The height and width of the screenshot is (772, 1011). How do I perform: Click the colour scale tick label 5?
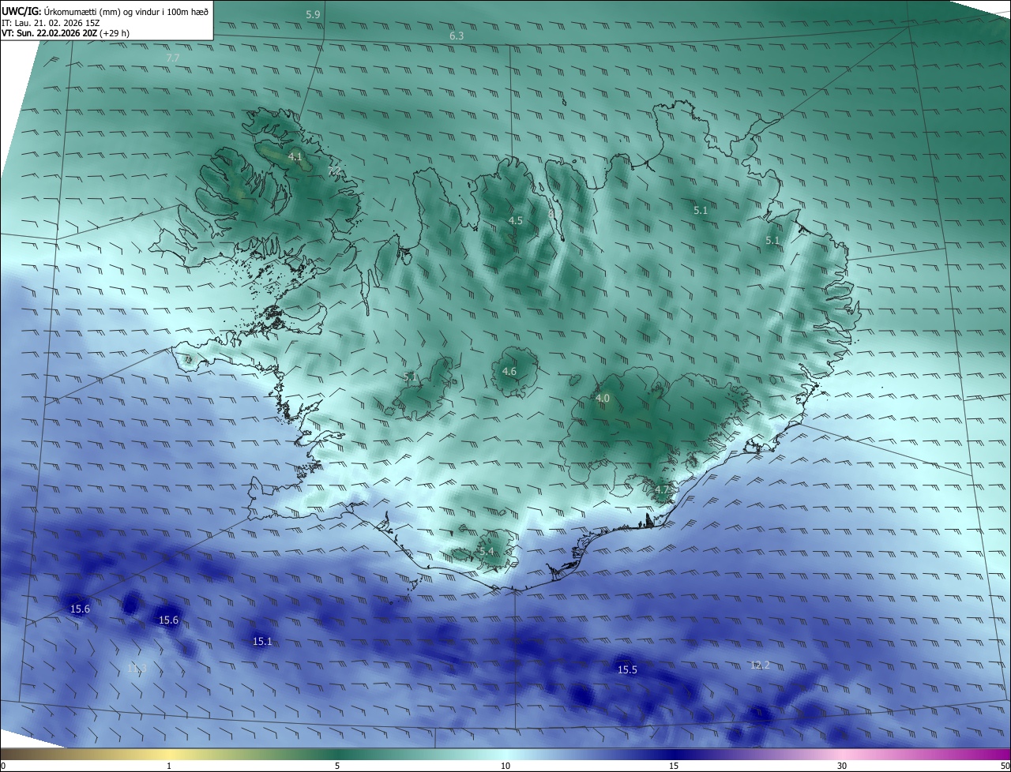337,766
